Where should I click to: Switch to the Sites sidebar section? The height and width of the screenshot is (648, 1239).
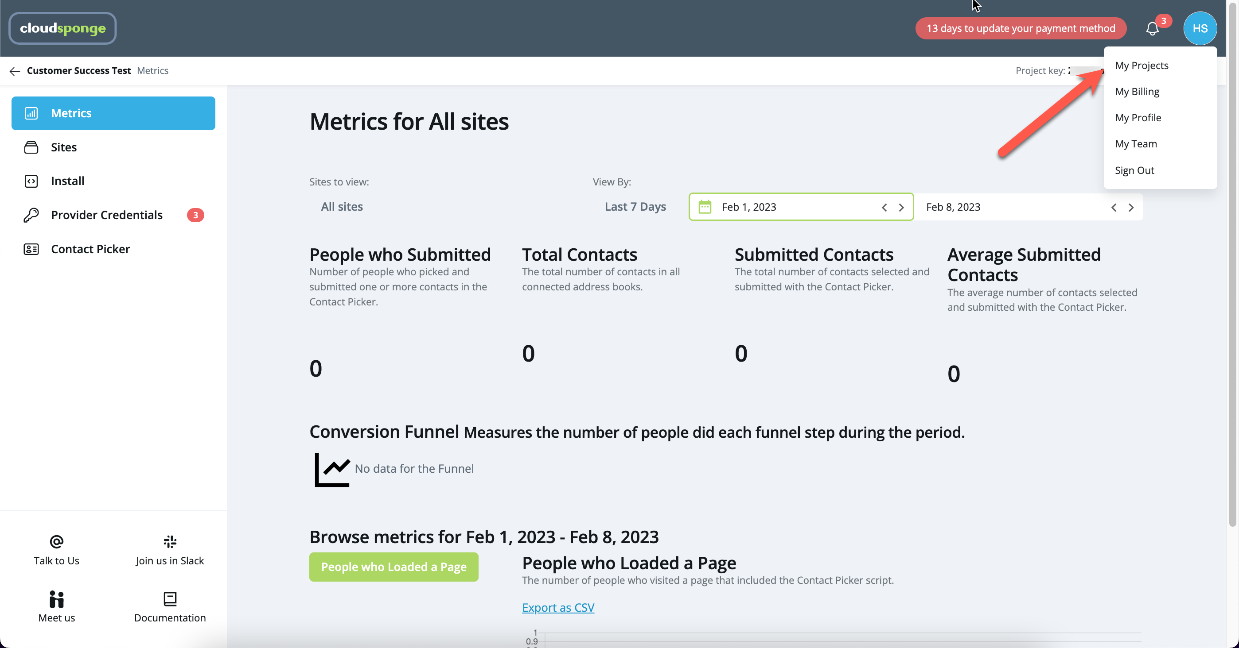(x=64, y=147)
